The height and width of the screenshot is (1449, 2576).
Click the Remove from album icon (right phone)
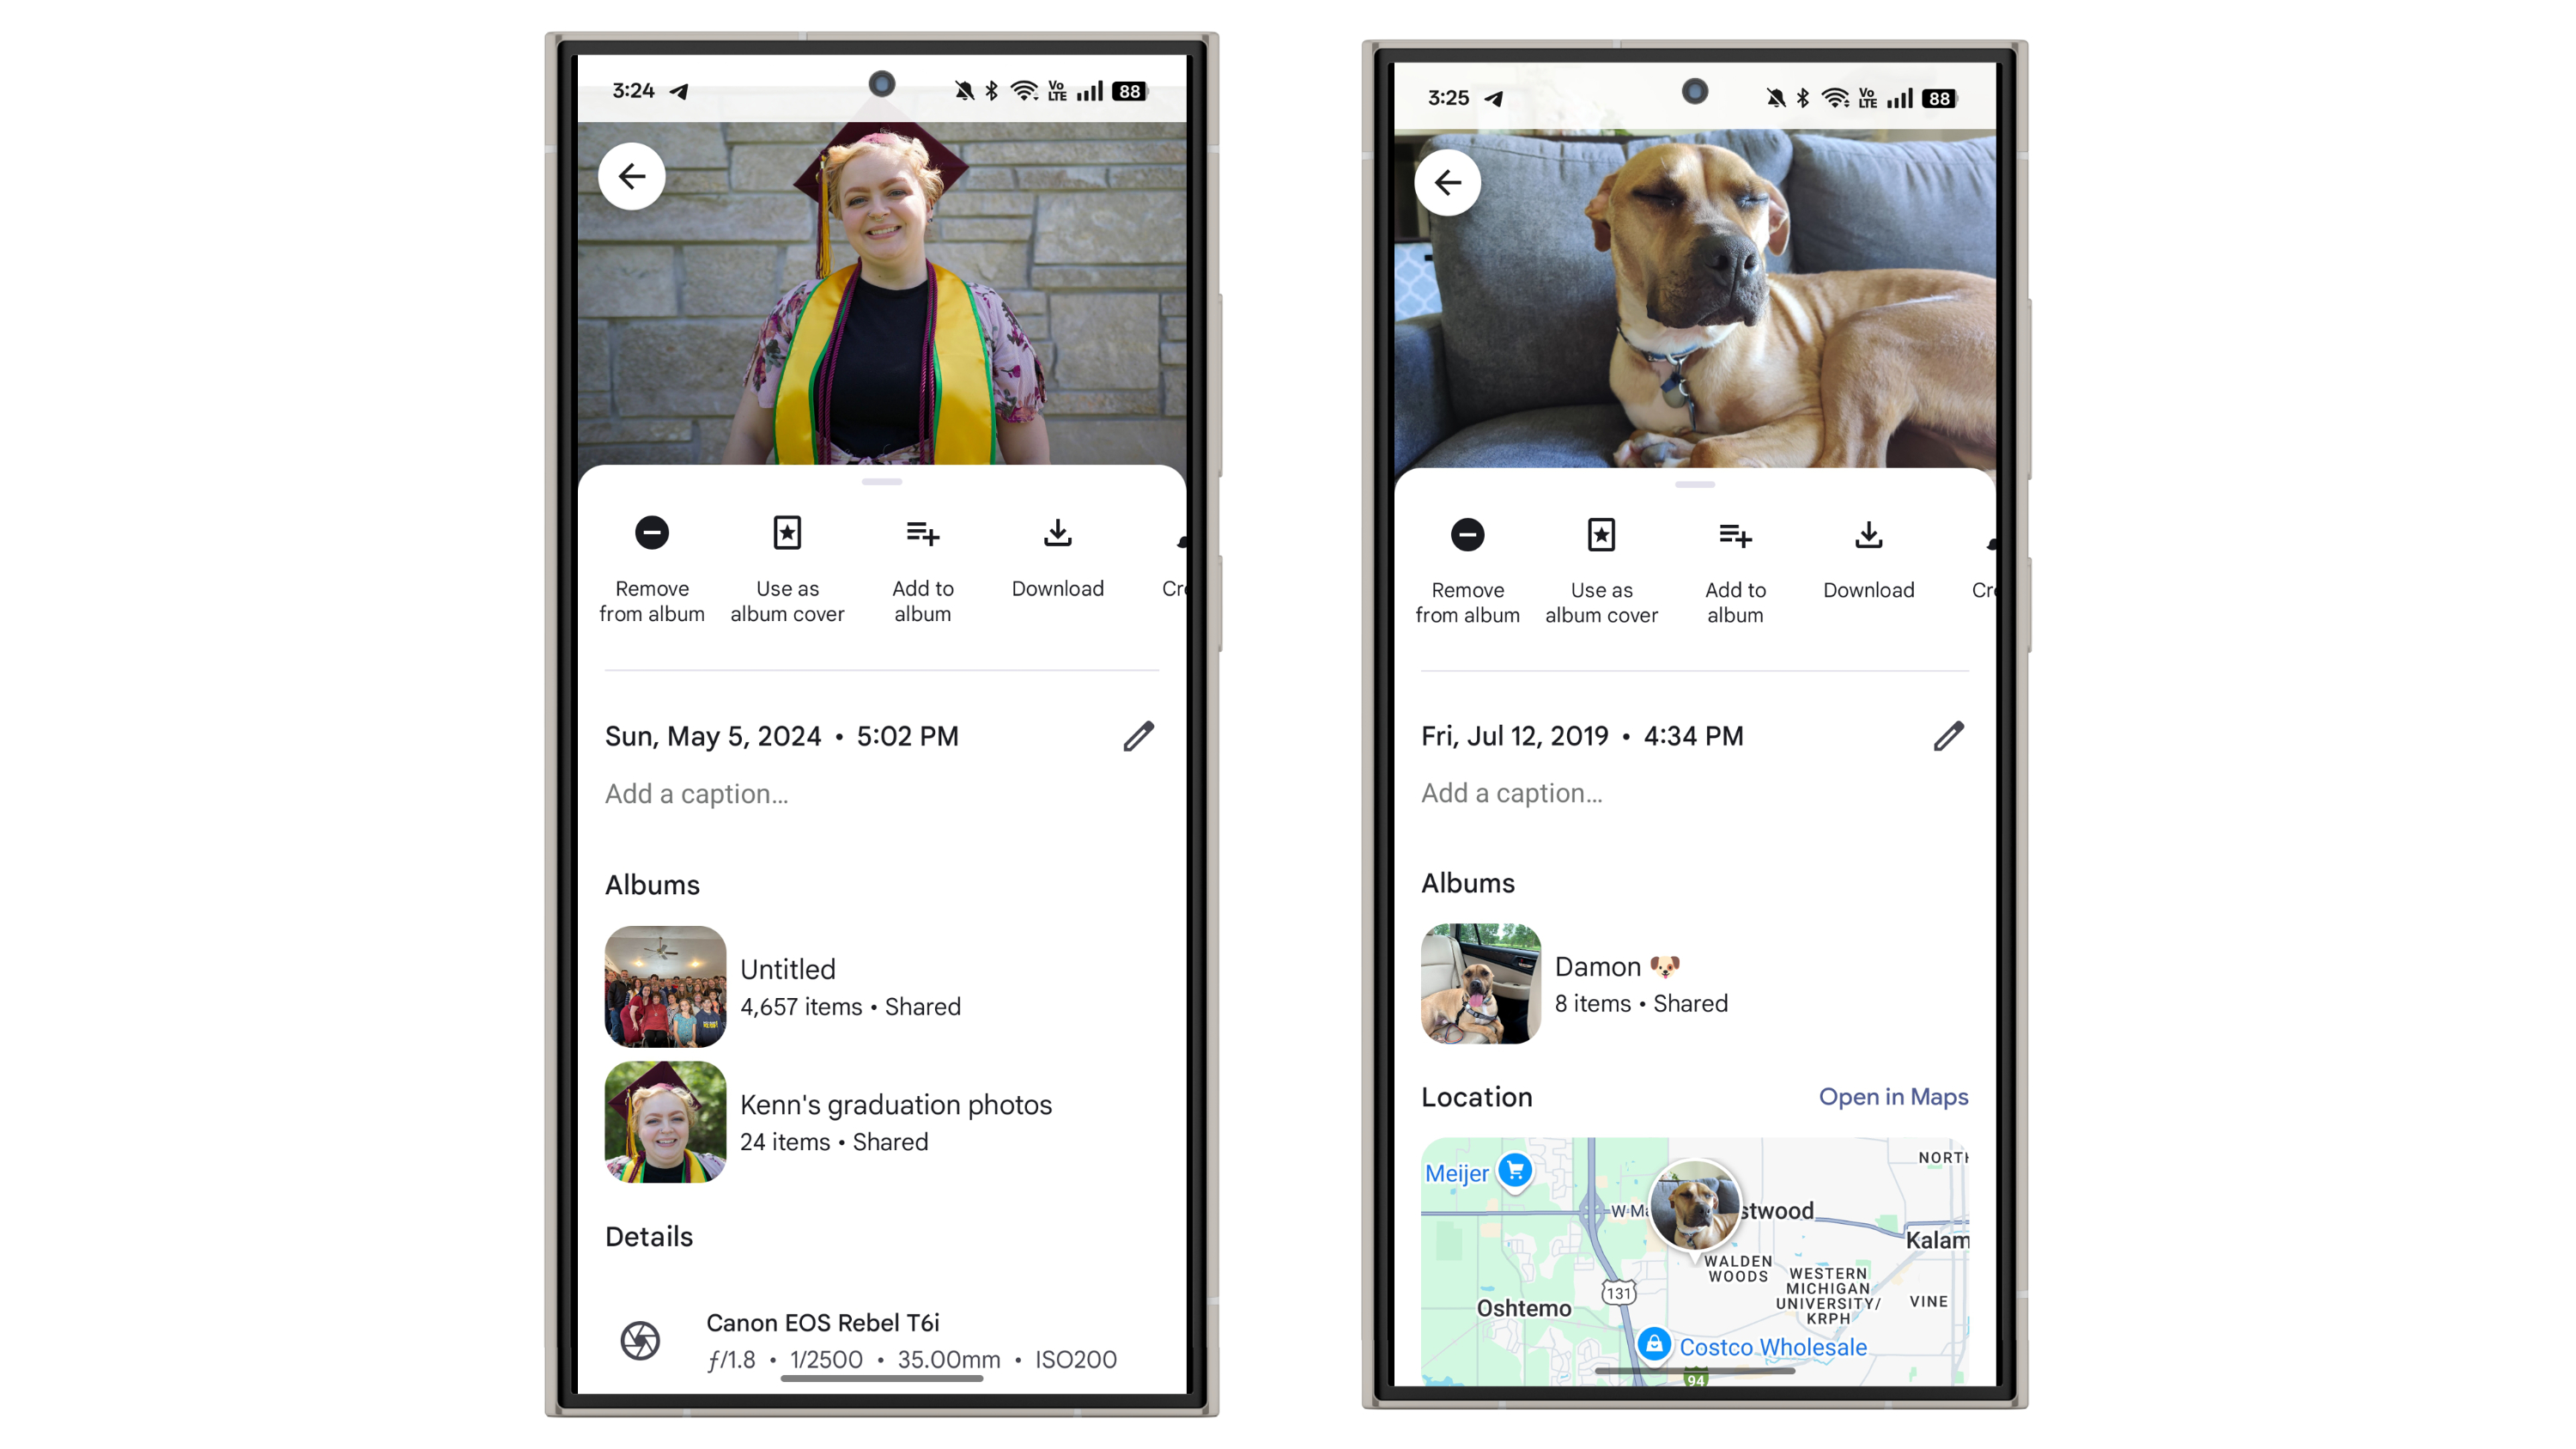coord(1467,534)
